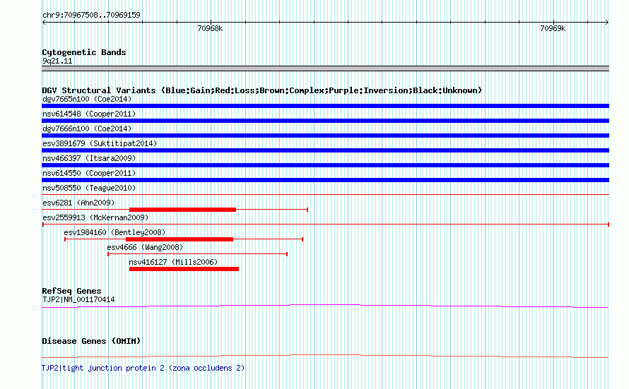Open esv2559913 (McKernan2009) variant label
629x389 pixels.
tap(95, 217)
